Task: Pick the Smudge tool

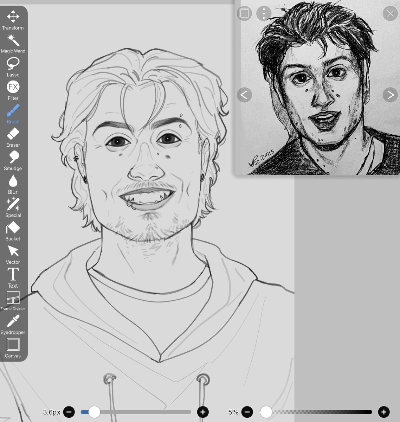Action: pos(13,161)
